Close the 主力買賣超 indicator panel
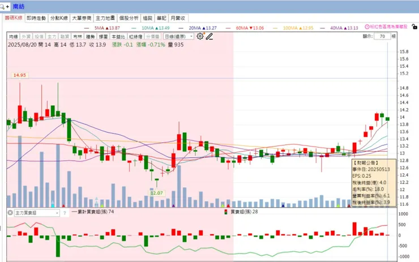 pos(10,213)
